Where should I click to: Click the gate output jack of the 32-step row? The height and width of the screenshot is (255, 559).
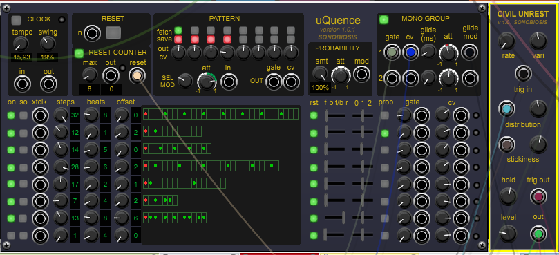click(421, 115)
